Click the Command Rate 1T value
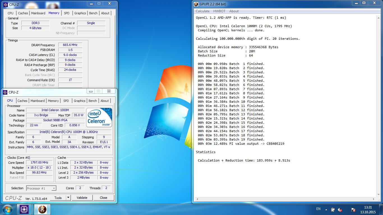383x215 pixels. (70, 80)
